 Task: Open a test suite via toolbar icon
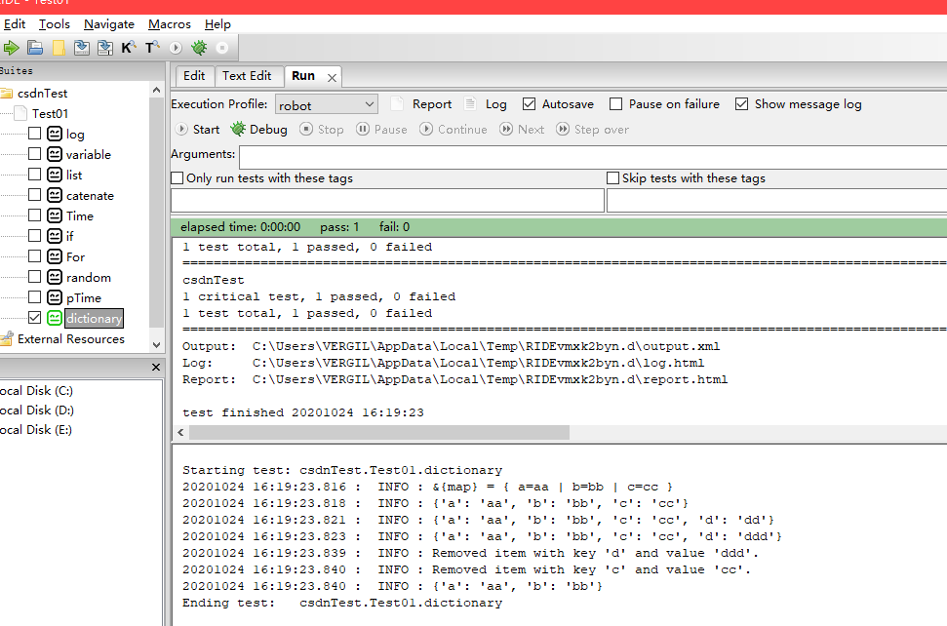point(35,48)
